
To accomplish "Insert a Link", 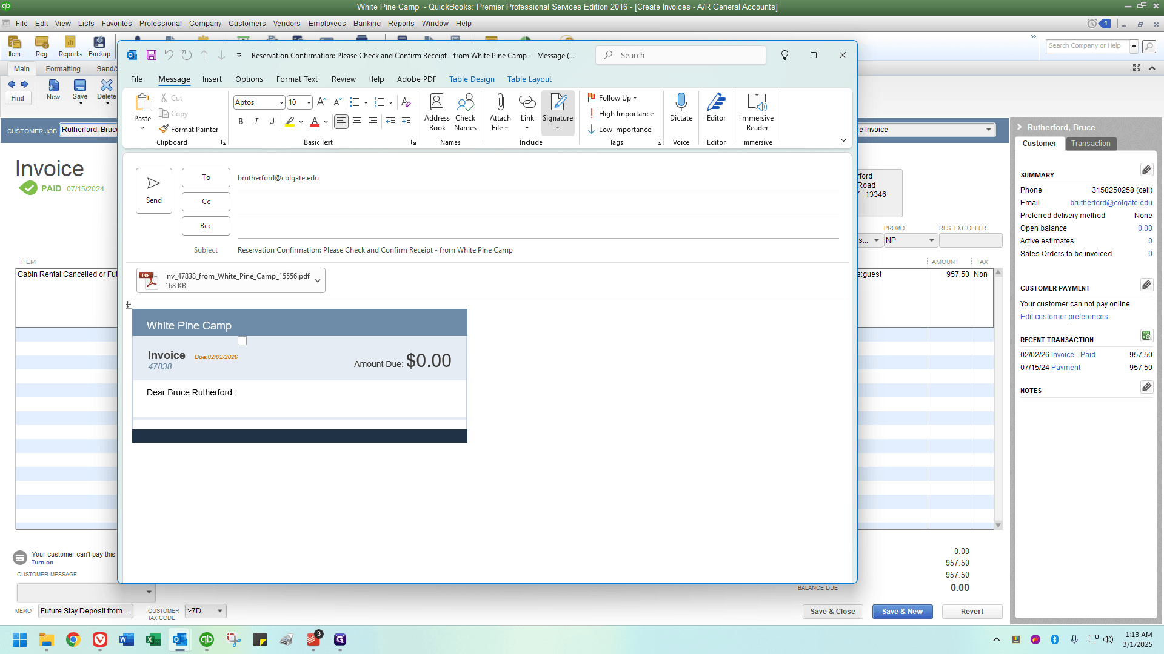I will [527, 113].
